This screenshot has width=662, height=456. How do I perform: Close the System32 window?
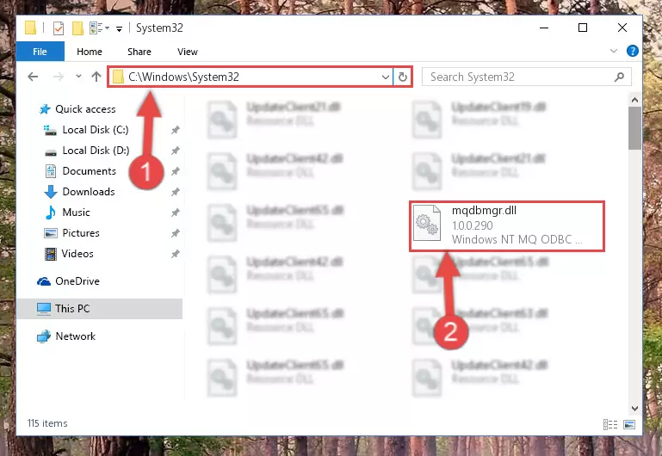click(622, 28)
